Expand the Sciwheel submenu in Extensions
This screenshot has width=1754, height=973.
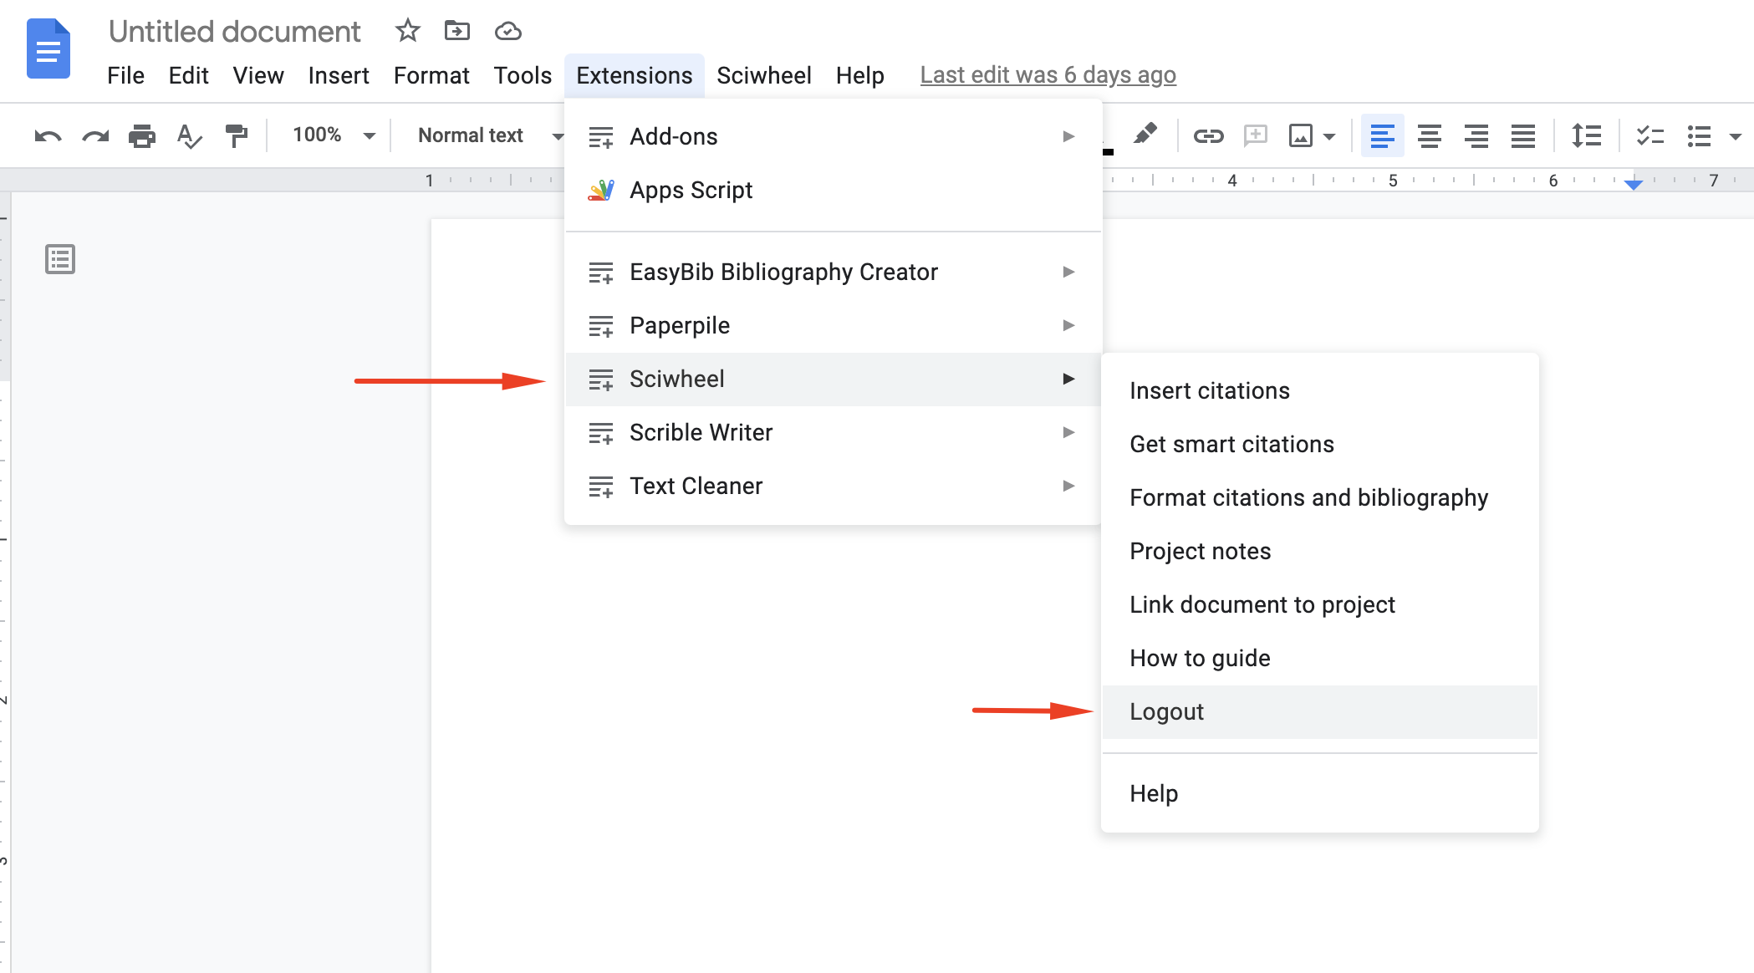[833, 379]
